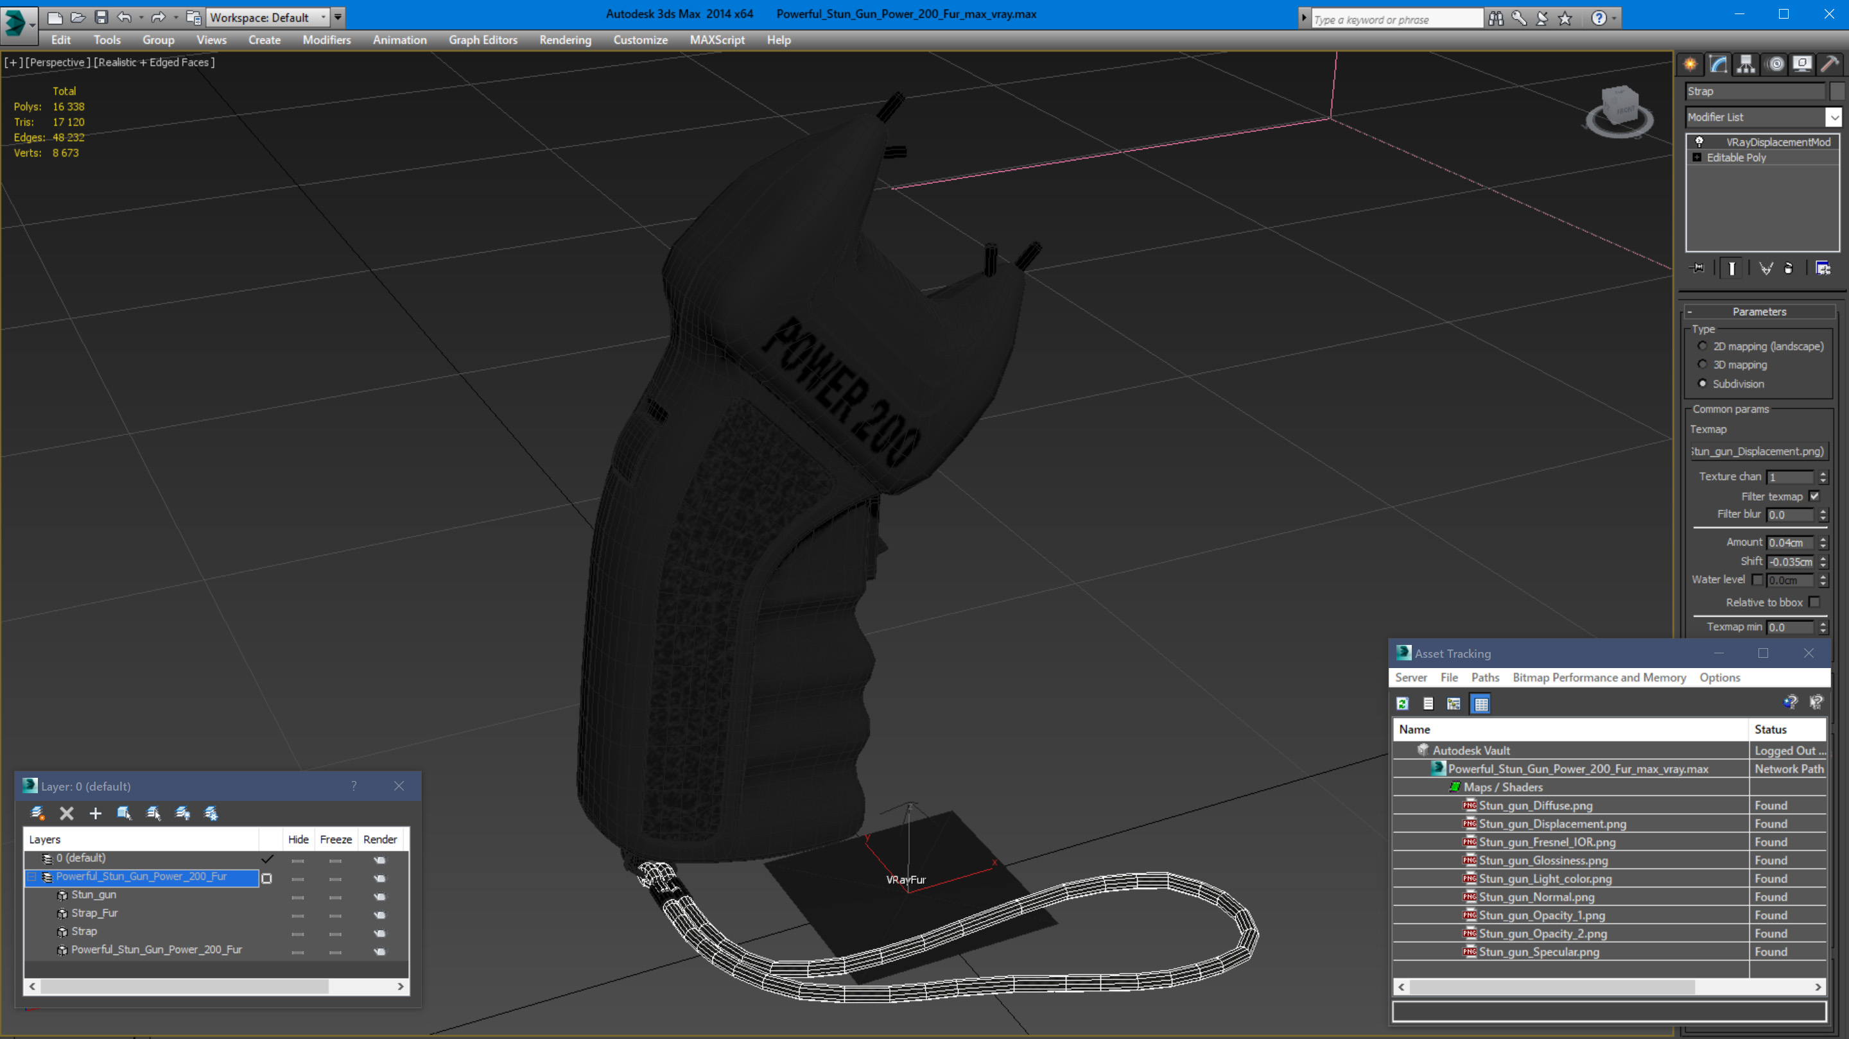Open the Undo history dropdown arrow
1849x1039 pixels.
click(x=141, y=17)
